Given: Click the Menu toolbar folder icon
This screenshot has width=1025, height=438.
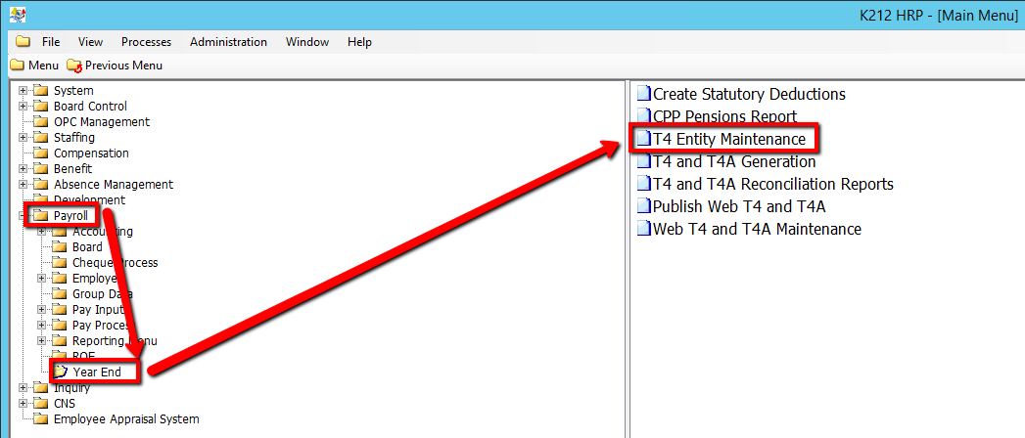Looking at the screenshot, I should 17,66.
